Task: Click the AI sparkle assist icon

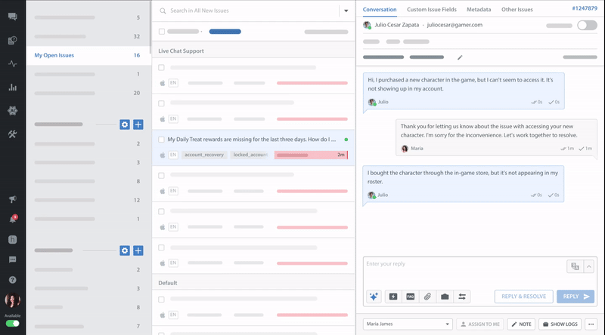Action: click(374, 297)
